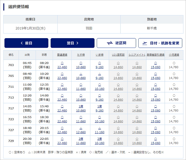This screenshot has height=160, width=186.
Task: Open the シニアメイト1 column header link
Action: (x=137, y=55)
